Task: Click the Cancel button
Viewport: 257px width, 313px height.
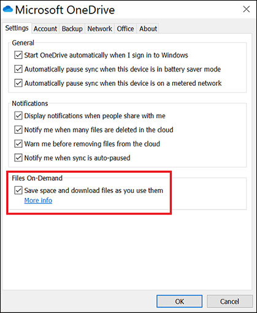Action: pos(229,301)
